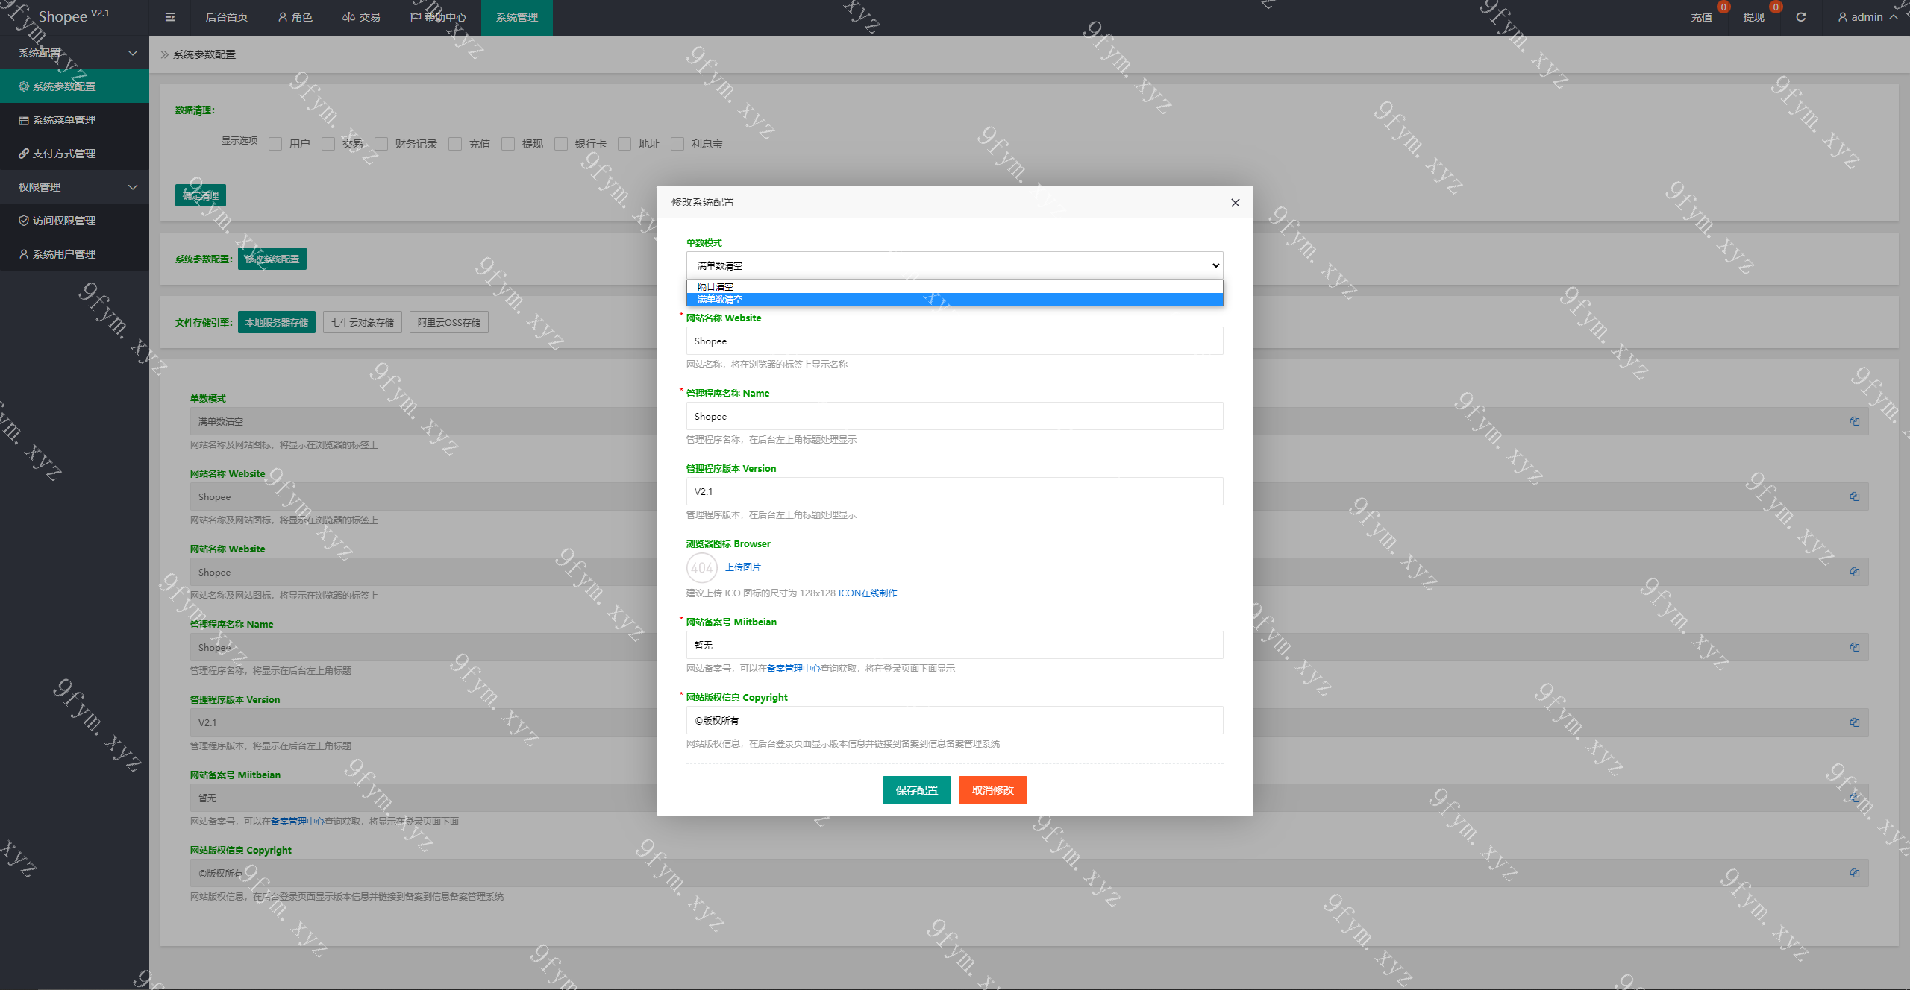The height and width of the screenshot is (990, 1910).
Task: Open 系统用户管理 in sidebar
Action: pos(75,254)
